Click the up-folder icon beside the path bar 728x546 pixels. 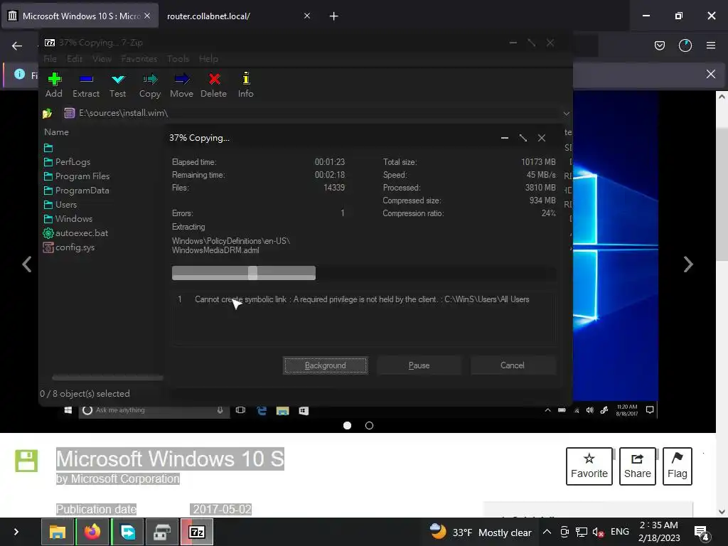click(48, 113)
